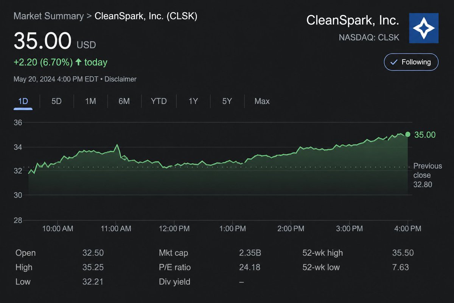Click the P/E ratio value 24.18
The image size is (454, 303).
pyautogui.click(x=250, y=267)
